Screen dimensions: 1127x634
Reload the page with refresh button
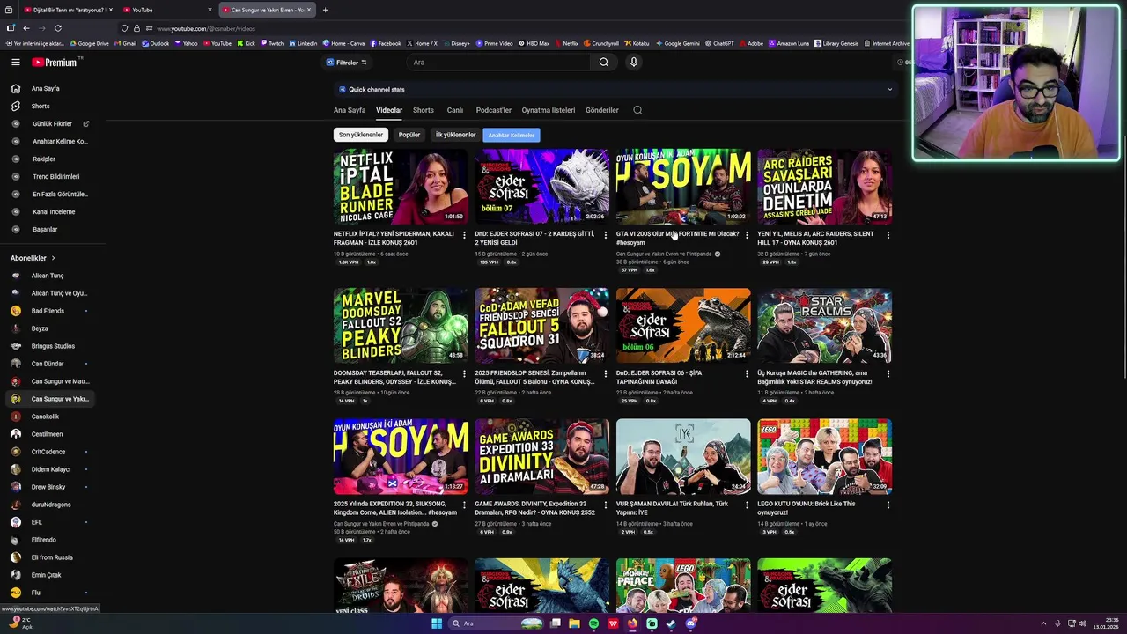(58, 28)
